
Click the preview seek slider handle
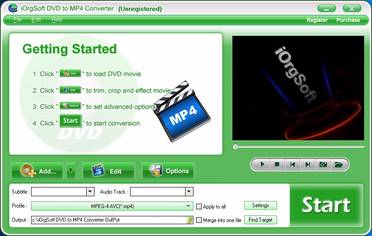pyautogui.click(x=235, y=147)
